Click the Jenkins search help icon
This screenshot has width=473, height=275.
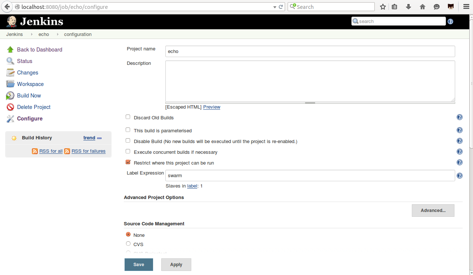tap(450, 21)
